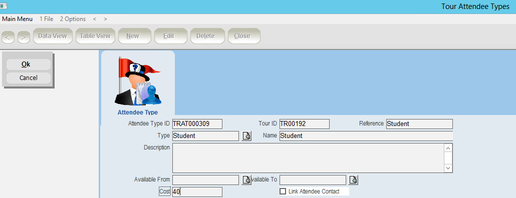Viewport: 516px width, 198px height.
Task: Go to previous record arrow button
Action: point(8,37)
